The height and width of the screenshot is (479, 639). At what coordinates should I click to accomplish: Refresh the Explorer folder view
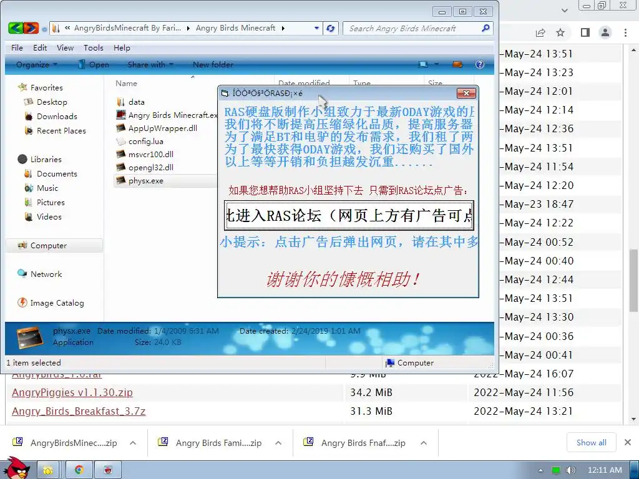331,28
